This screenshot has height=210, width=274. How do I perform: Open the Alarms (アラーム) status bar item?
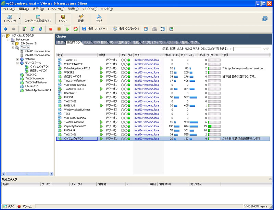[25, 206]
